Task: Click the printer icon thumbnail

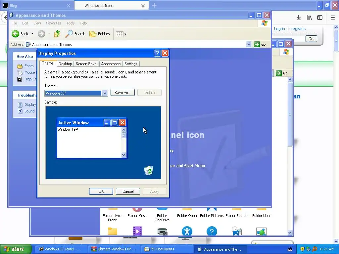Action: coord(162,232)
